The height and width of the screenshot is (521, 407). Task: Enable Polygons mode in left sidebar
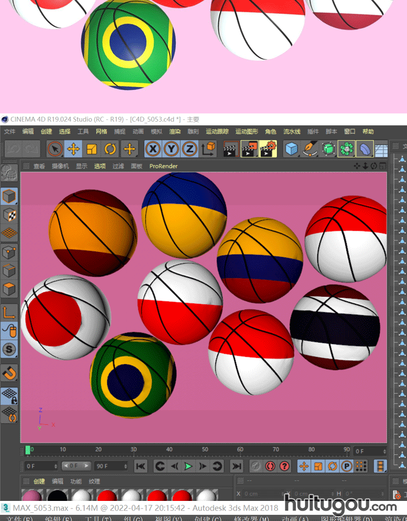click(9, 288)
